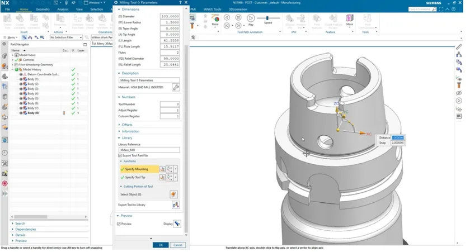This screenshot has height=252, width=470.
Task: Select the Specify Tool Tip row
Action: click(x=139, y=177)
